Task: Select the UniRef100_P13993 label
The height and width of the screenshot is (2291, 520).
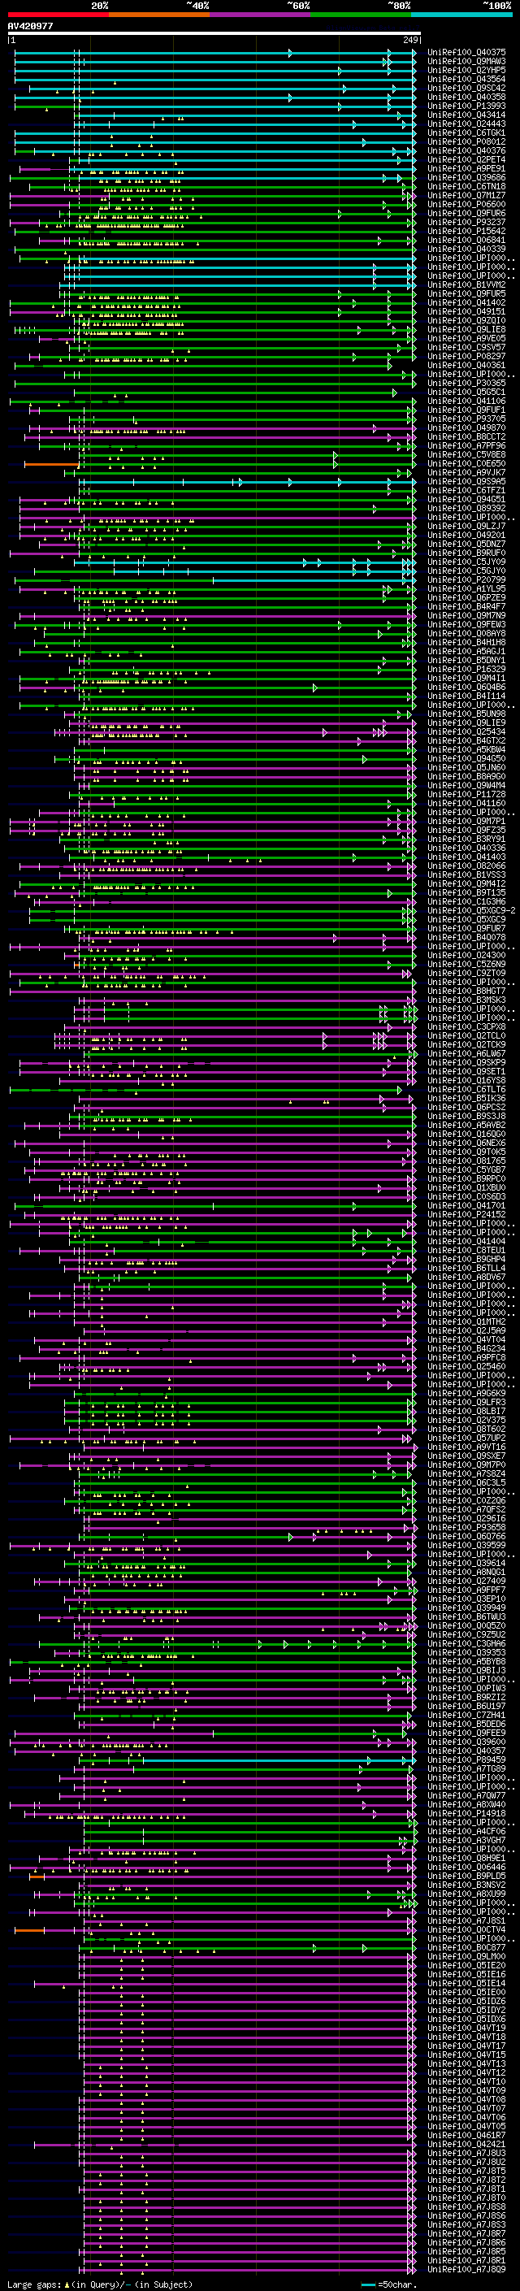Action: click(x=466, y=106)
